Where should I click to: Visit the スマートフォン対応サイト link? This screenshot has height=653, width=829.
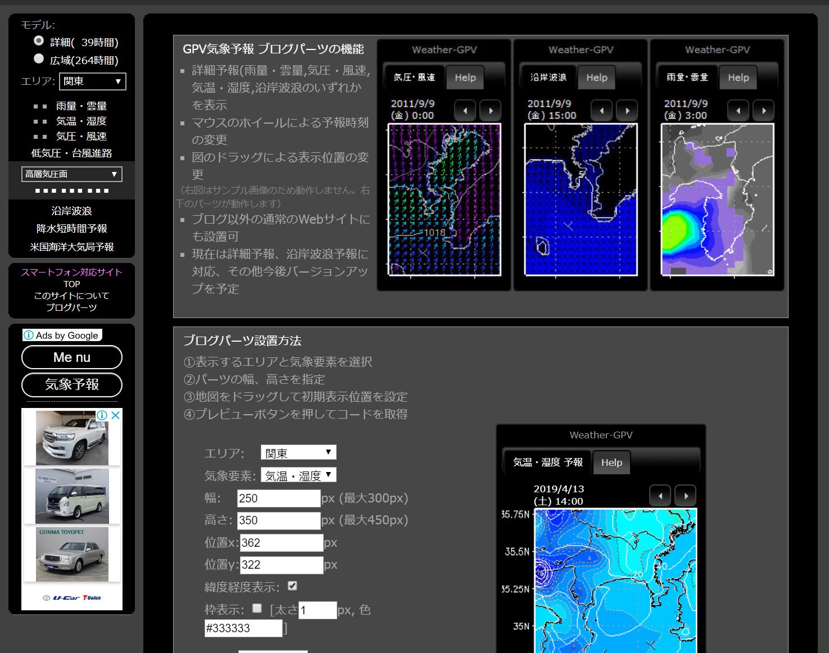click(x=72, y=272)
